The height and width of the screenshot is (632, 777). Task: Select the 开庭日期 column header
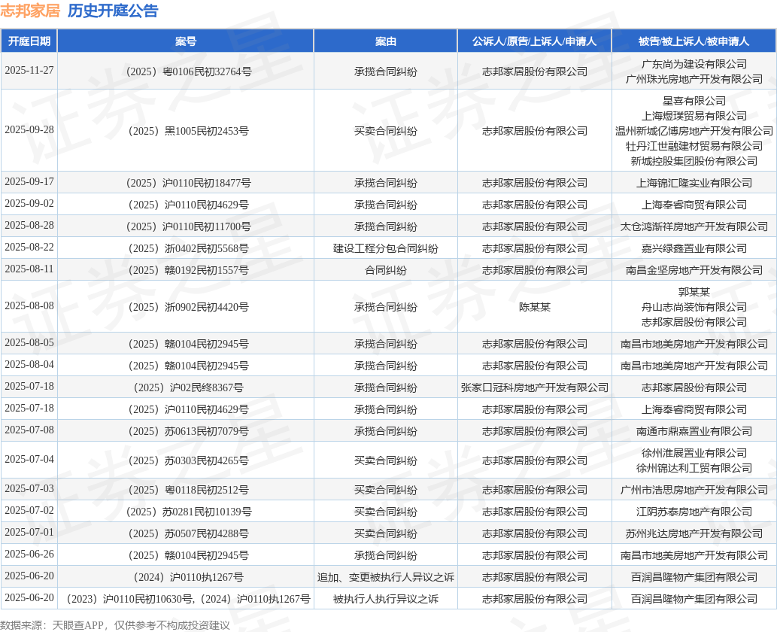29,41
